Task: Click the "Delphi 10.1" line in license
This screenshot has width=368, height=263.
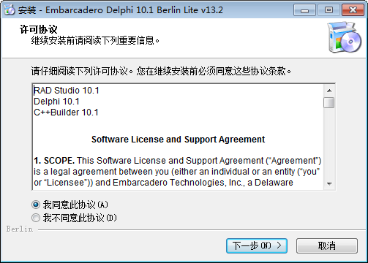Action: [x=56, y=102]
